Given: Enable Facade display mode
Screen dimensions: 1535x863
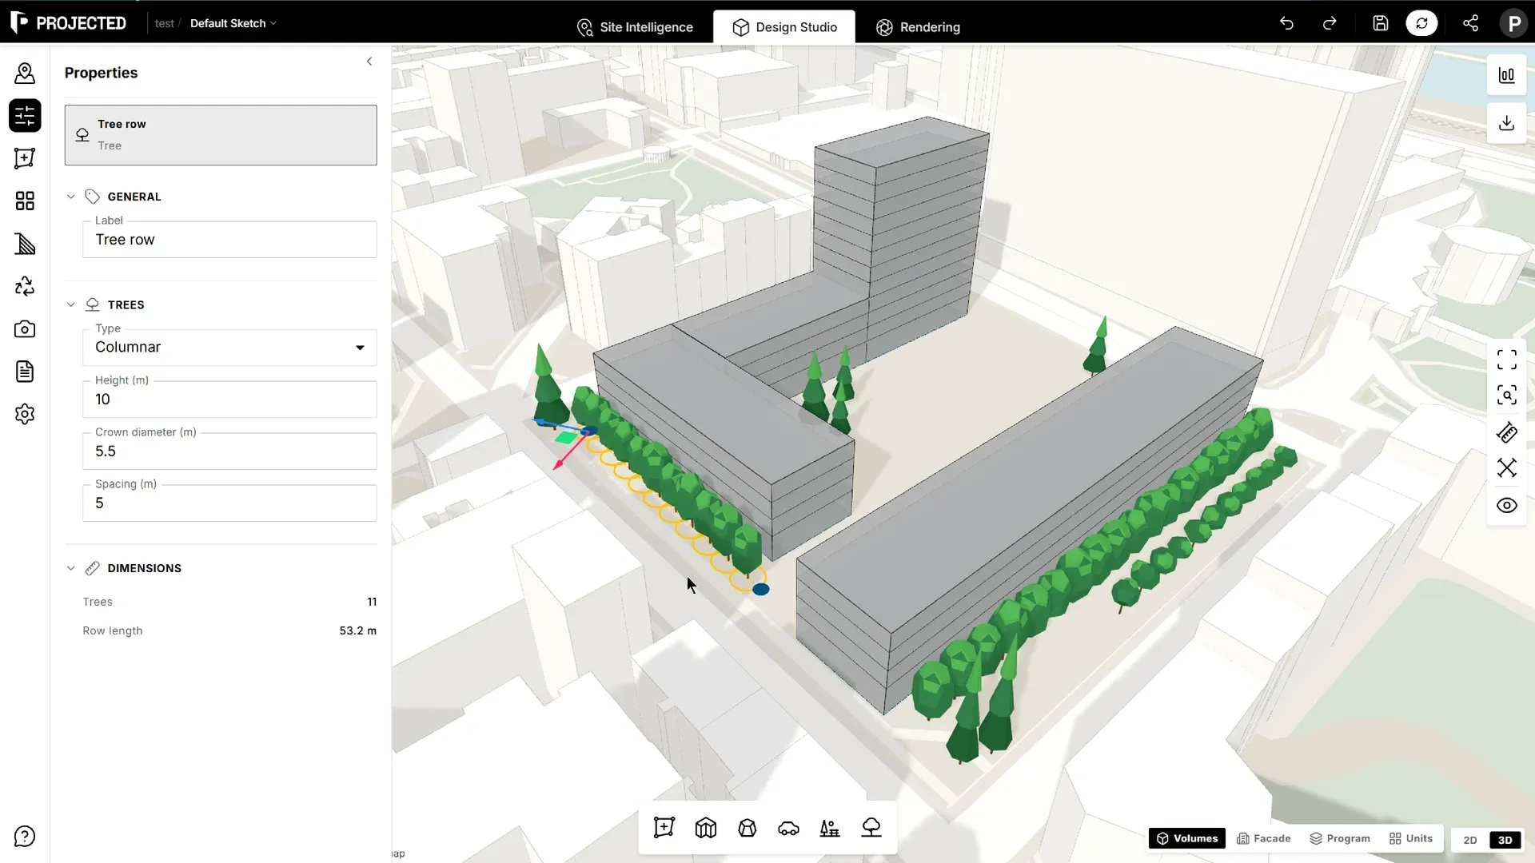Looking at the screenshot, I should click(1264, 838).
